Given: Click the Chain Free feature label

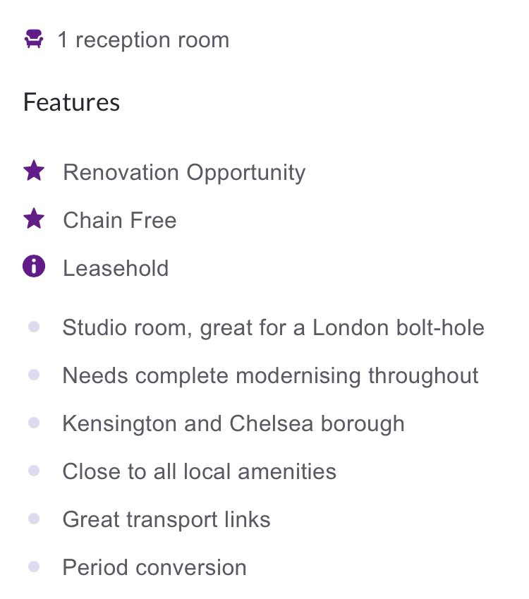Looking at the screenshot, I should pos(120,220).
